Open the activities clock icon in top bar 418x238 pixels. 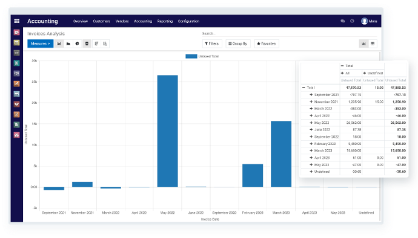(x=352, y=21)
